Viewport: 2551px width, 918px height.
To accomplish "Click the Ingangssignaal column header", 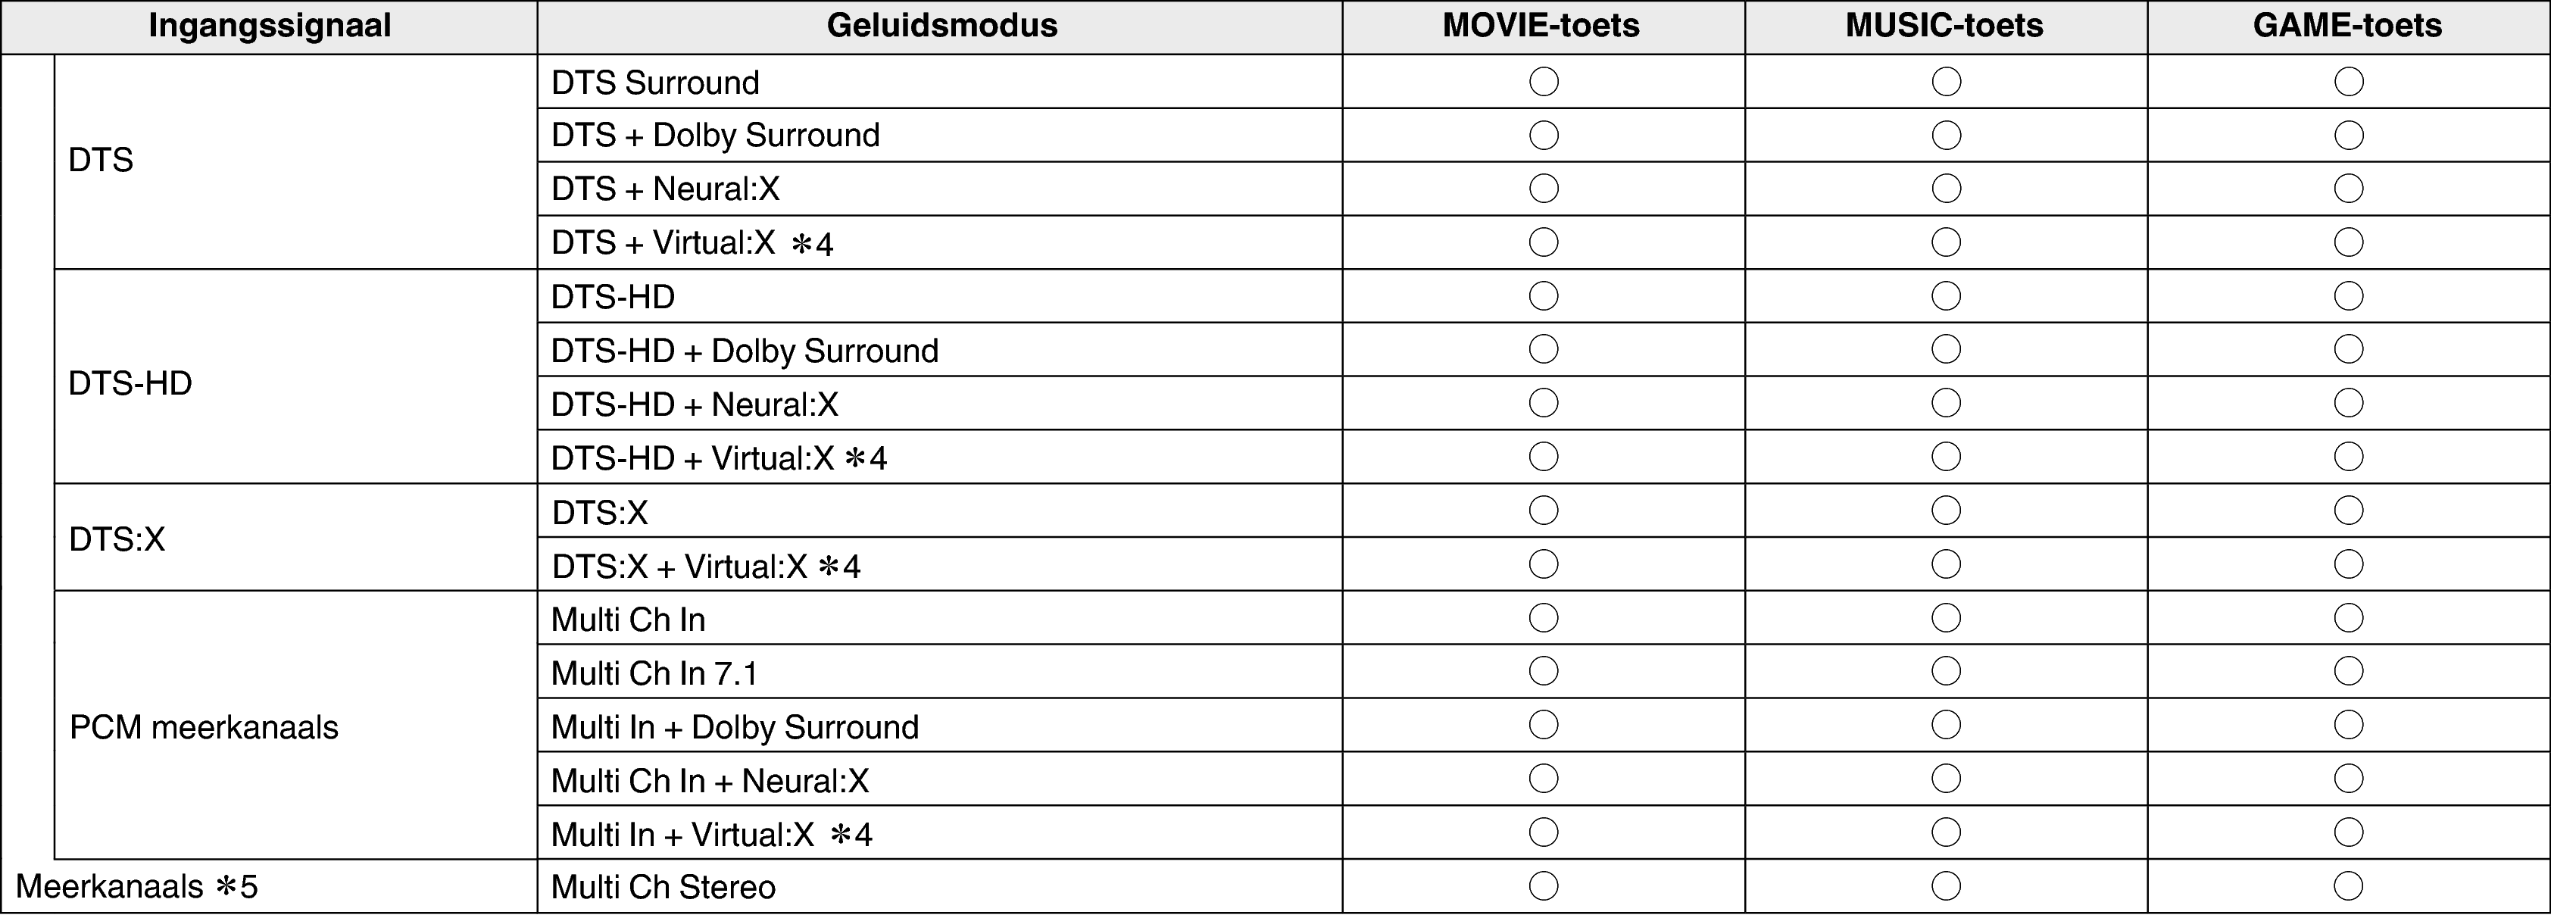I will (x=270, y=27).
